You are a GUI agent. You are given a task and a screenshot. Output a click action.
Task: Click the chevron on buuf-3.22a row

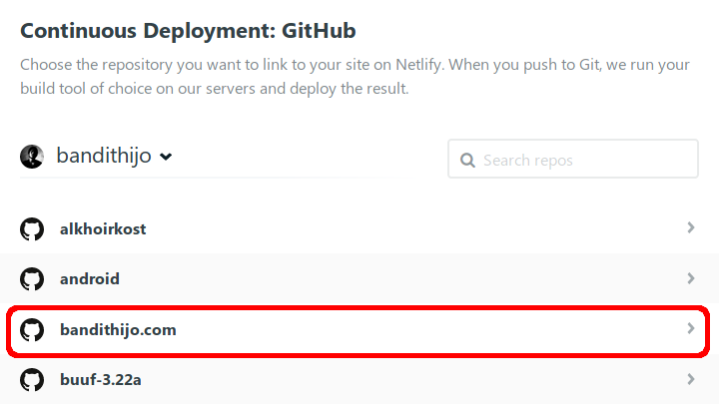[x=690, y=379]
